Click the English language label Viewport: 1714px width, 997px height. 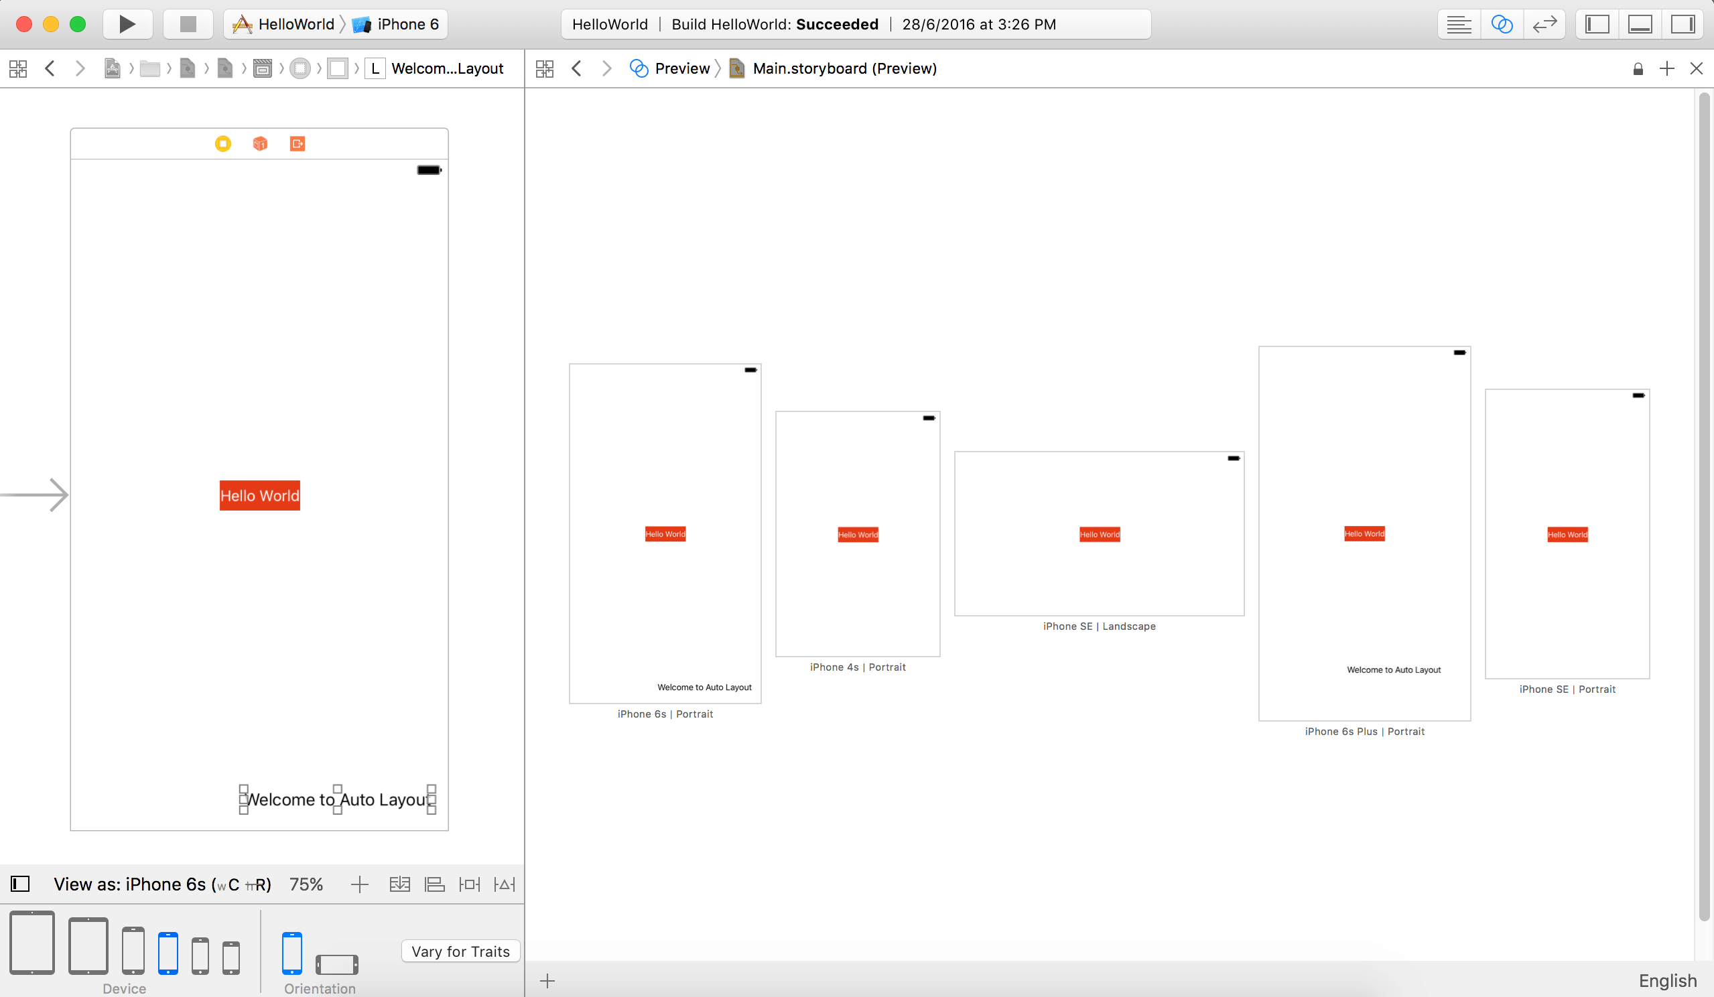tap(1667, 980)
